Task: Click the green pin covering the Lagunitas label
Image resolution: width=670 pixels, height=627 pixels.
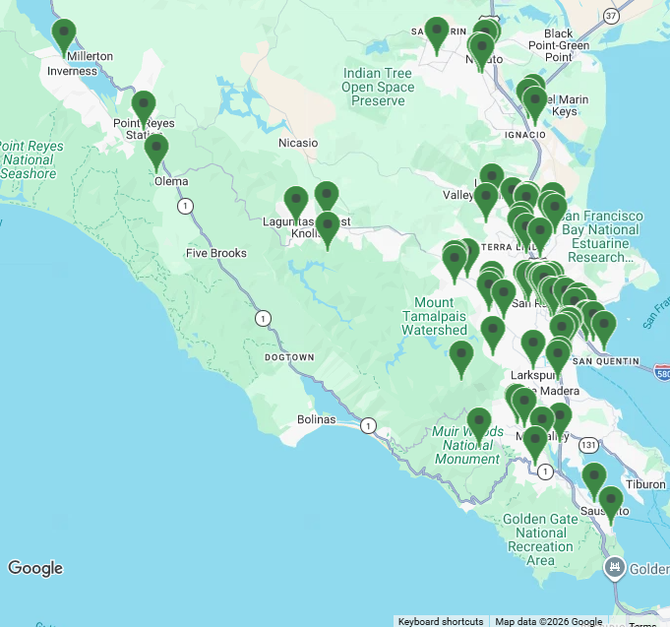Action: pyautogui.click(x=296, y=206)
